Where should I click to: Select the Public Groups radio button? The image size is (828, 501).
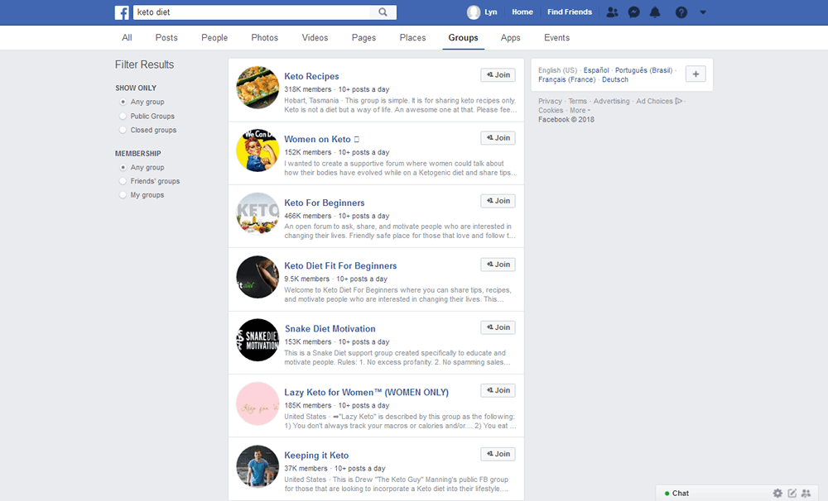(x=123, y=117)
